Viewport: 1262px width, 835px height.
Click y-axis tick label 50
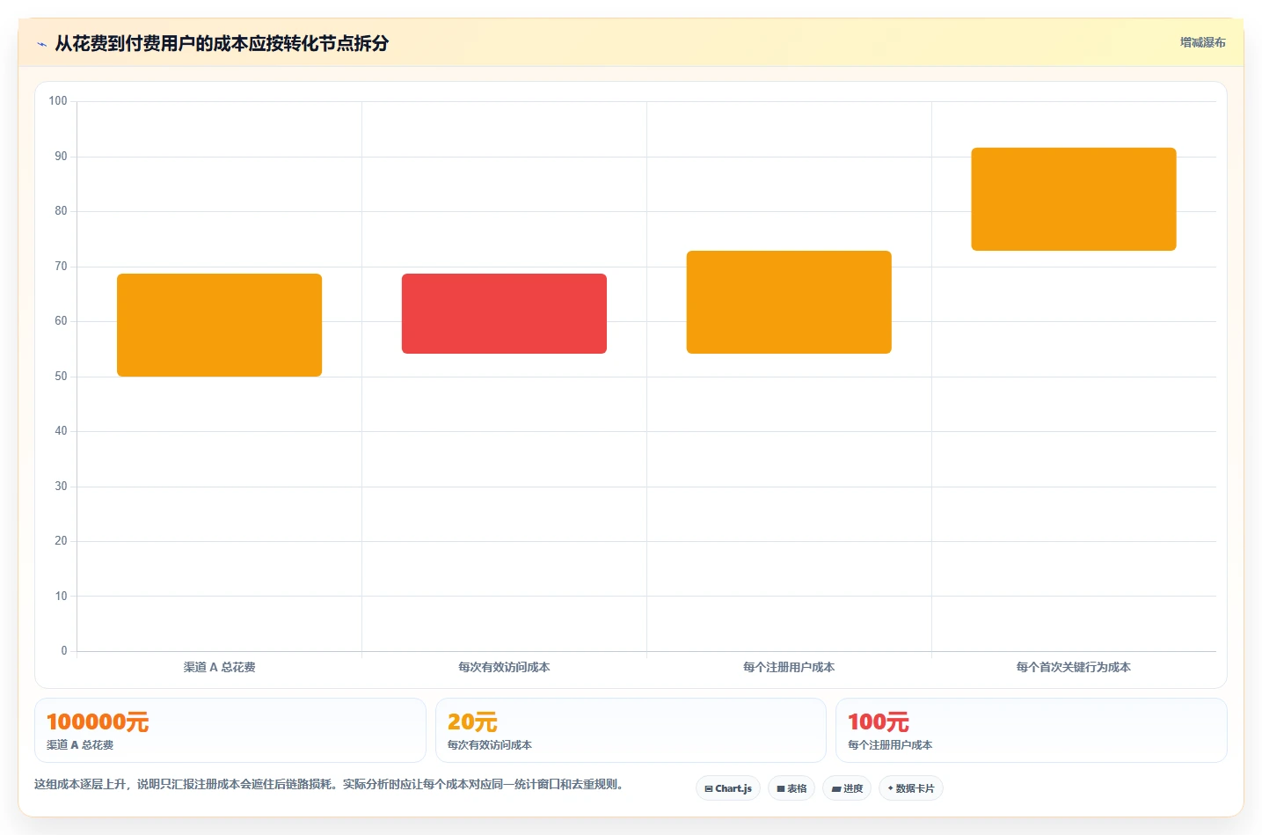coord(61,377)
